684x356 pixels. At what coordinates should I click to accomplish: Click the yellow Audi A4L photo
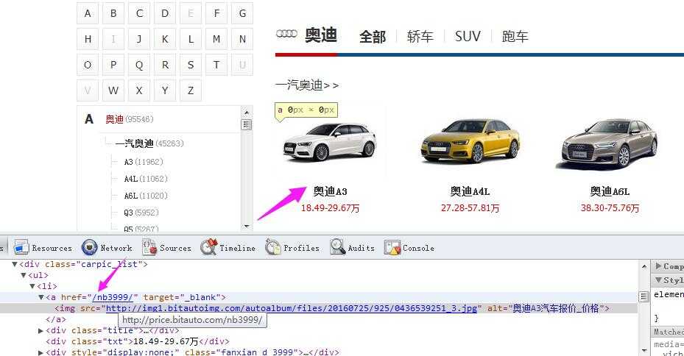470,140
